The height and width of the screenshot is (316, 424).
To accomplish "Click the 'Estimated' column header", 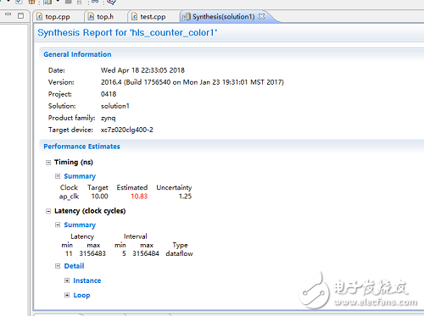I will (x=132, y=187).
